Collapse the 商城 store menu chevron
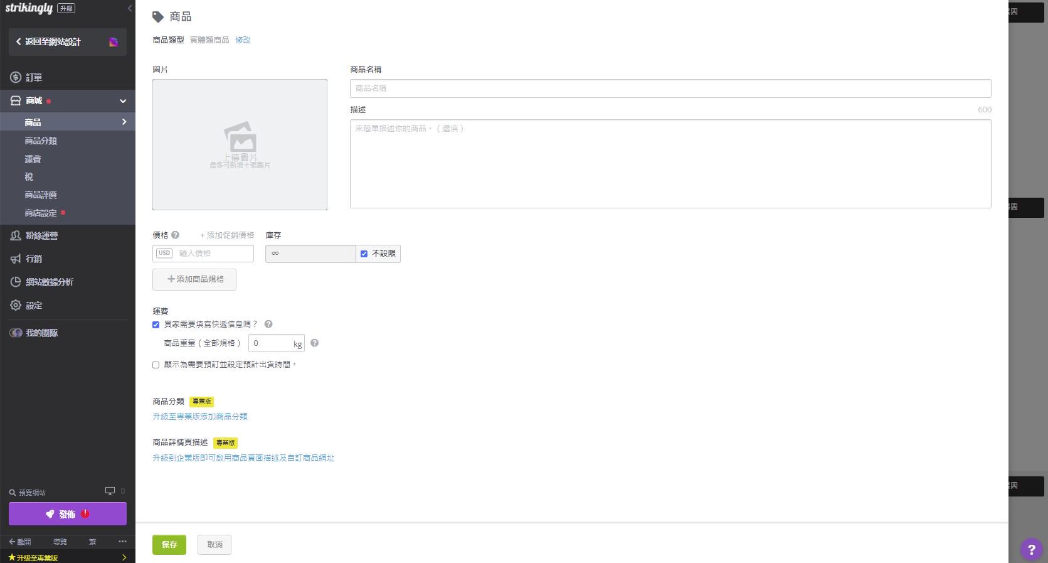The image size is (1048, 563). [123, 101]
